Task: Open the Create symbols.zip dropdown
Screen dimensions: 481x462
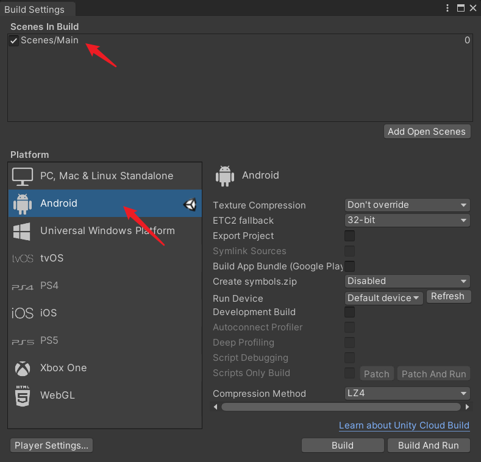Action: pyautogui.click(x=407, y=281)
